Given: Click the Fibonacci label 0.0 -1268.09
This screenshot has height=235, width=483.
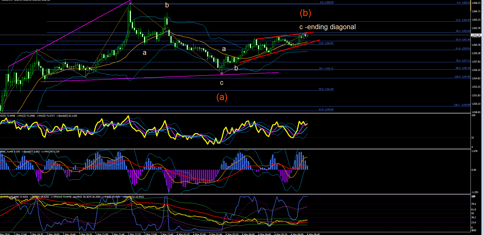Looking at the screenshot, I should 327,2.
